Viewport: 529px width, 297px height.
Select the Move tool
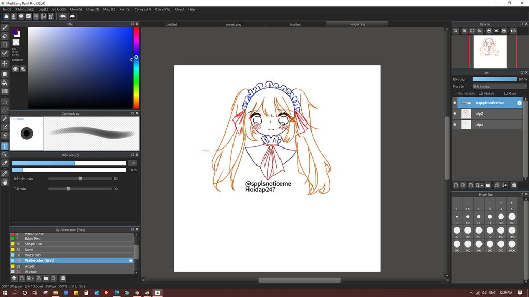pos(5,63)
